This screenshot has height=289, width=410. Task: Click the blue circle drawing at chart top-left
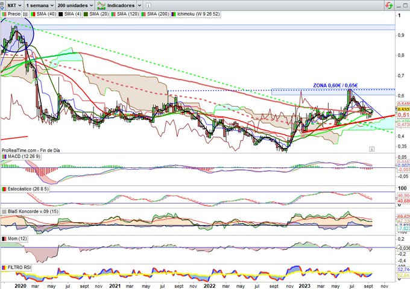[16, 35]
